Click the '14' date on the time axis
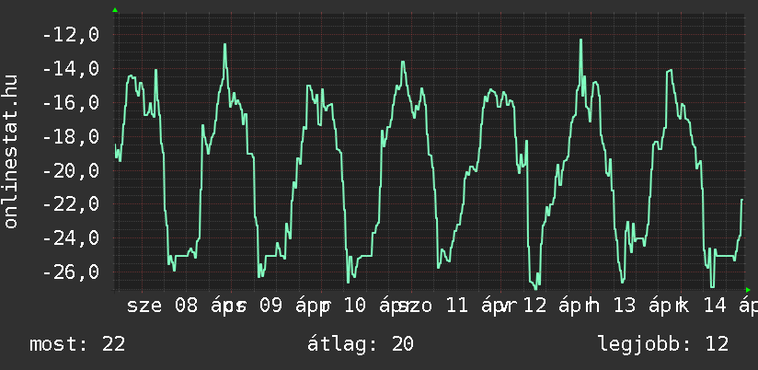This screenshot has width=758, height=370. point(709,306)
